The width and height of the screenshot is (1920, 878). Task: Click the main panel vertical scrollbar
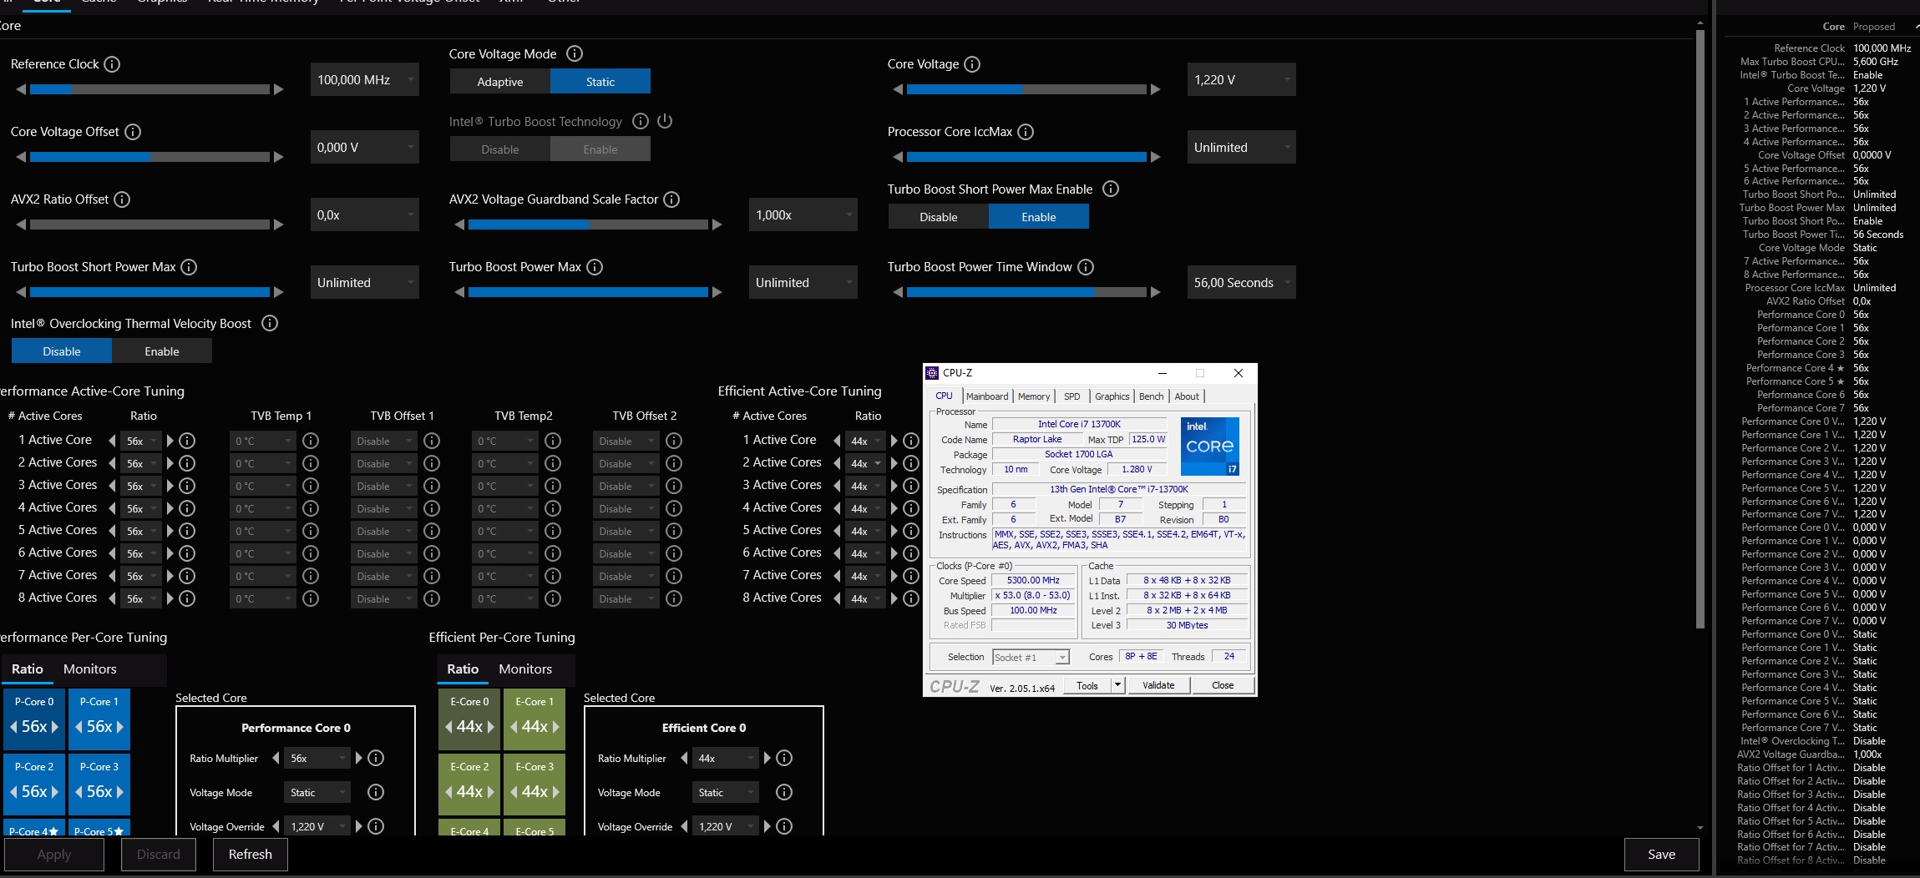[1700, 329]
